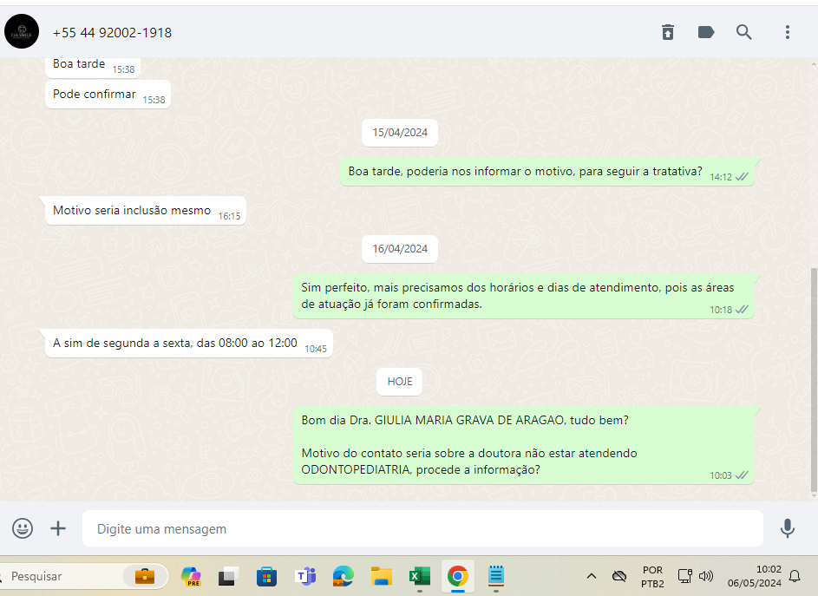Select the ODONTOPEDIATRIA message
Image resolution: width=818 pixels, height=596 pixels.
[x=524, y=445]
